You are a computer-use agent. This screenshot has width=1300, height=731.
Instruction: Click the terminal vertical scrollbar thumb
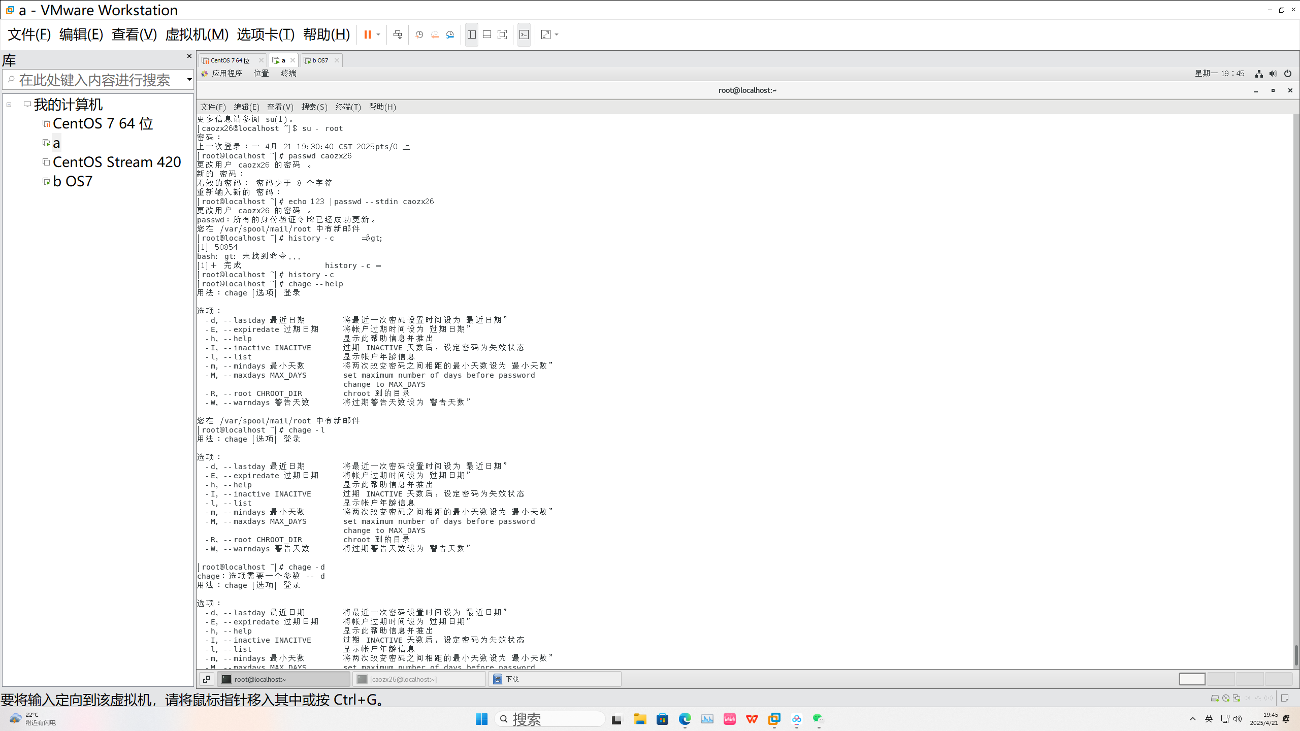pyautogui.click(x=1295, y=655)
